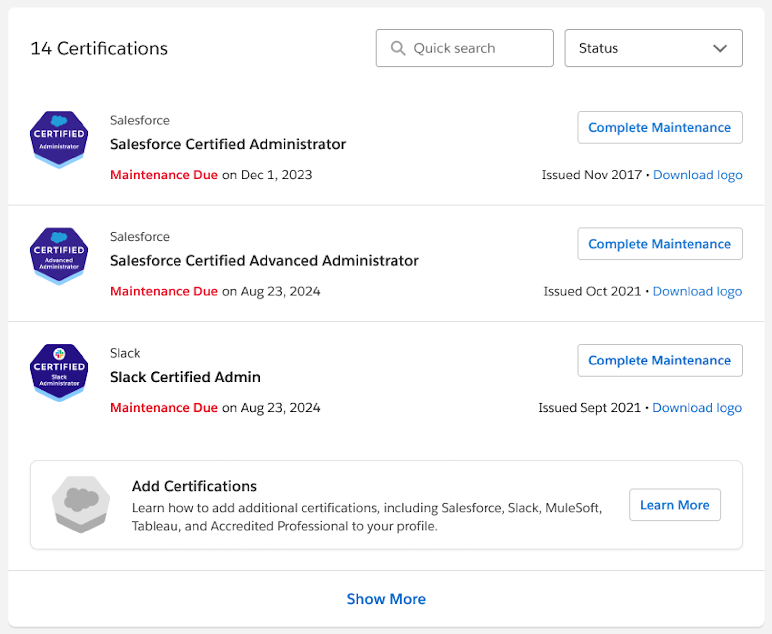Complete Maintenance for Salesforce Certified Administrator
This screenshot has height=634, width=772.
tap(659, 127)
